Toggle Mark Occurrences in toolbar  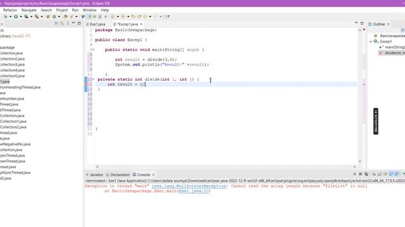89,17
